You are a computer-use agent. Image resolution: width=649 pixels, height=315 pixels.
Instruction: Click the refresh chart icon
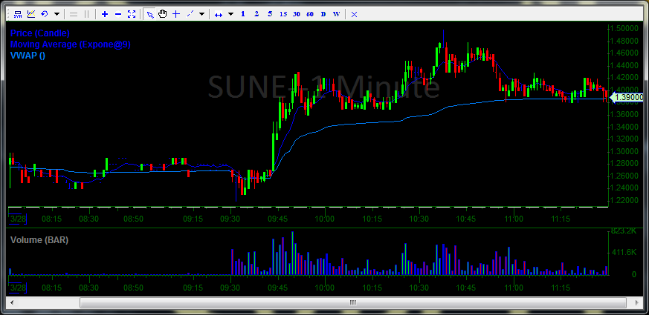pos(45,14)
